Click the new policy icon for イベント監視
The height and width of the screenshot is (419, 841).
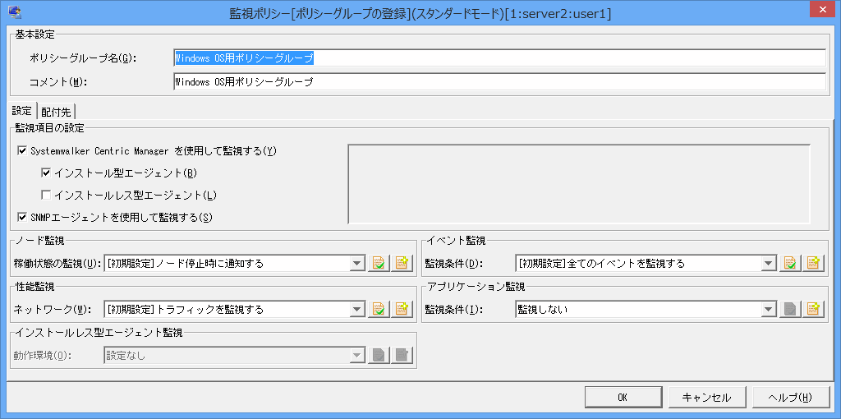(813, 264)
